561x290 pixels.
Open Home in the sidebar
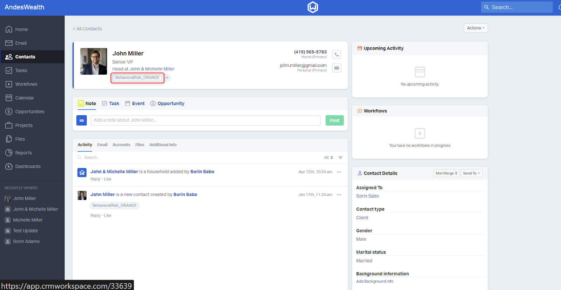click(21, 29)
